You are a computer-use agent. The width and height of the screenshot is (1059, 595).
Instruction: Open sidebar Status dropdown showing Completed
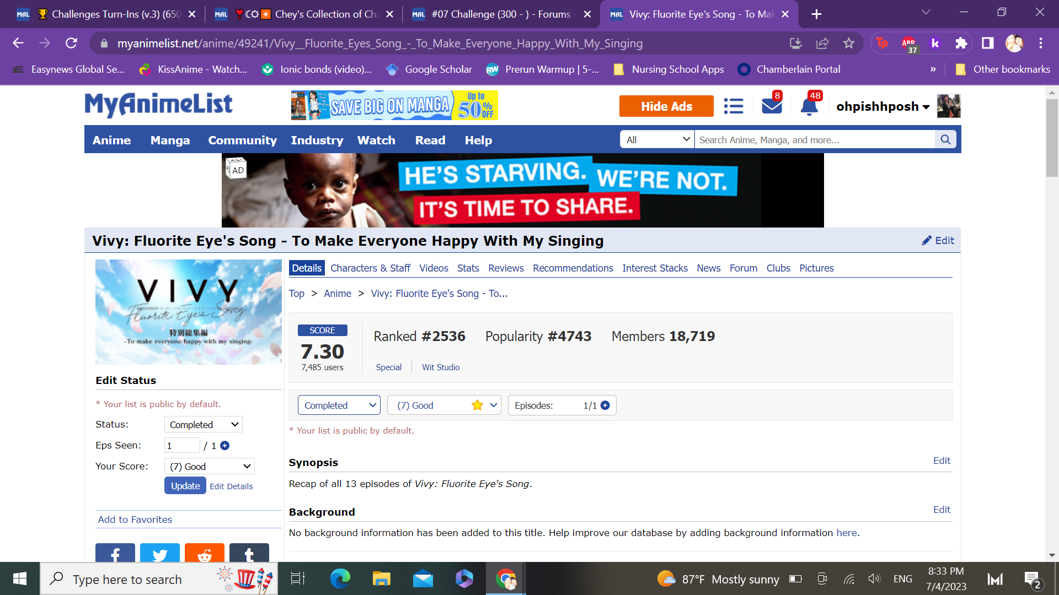click(x=204, y=425)
